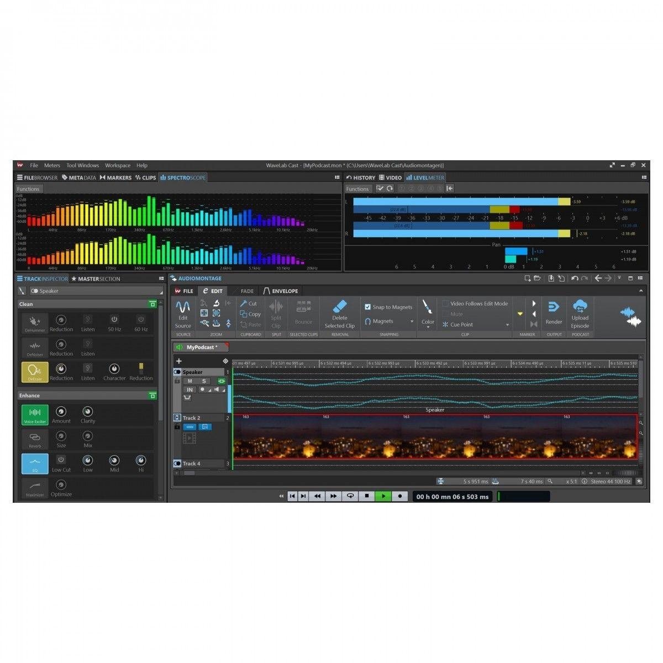Adjust the DeEsser Character knob
Viewport: 663px width, 663px height.
click(114, 369)
